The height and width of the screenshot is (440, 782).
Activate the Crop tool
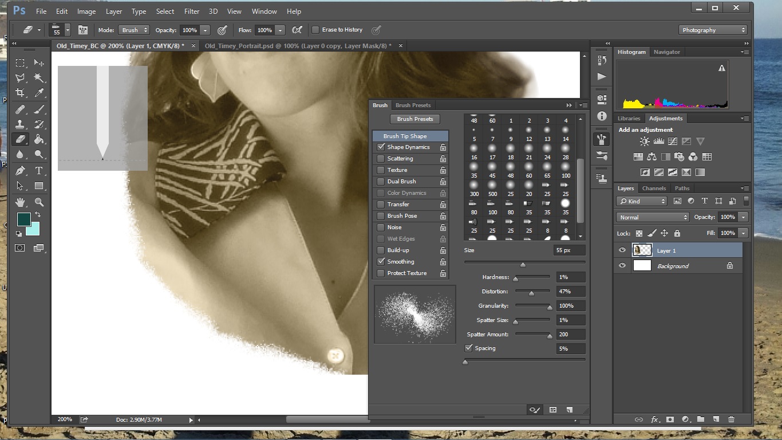21,92
